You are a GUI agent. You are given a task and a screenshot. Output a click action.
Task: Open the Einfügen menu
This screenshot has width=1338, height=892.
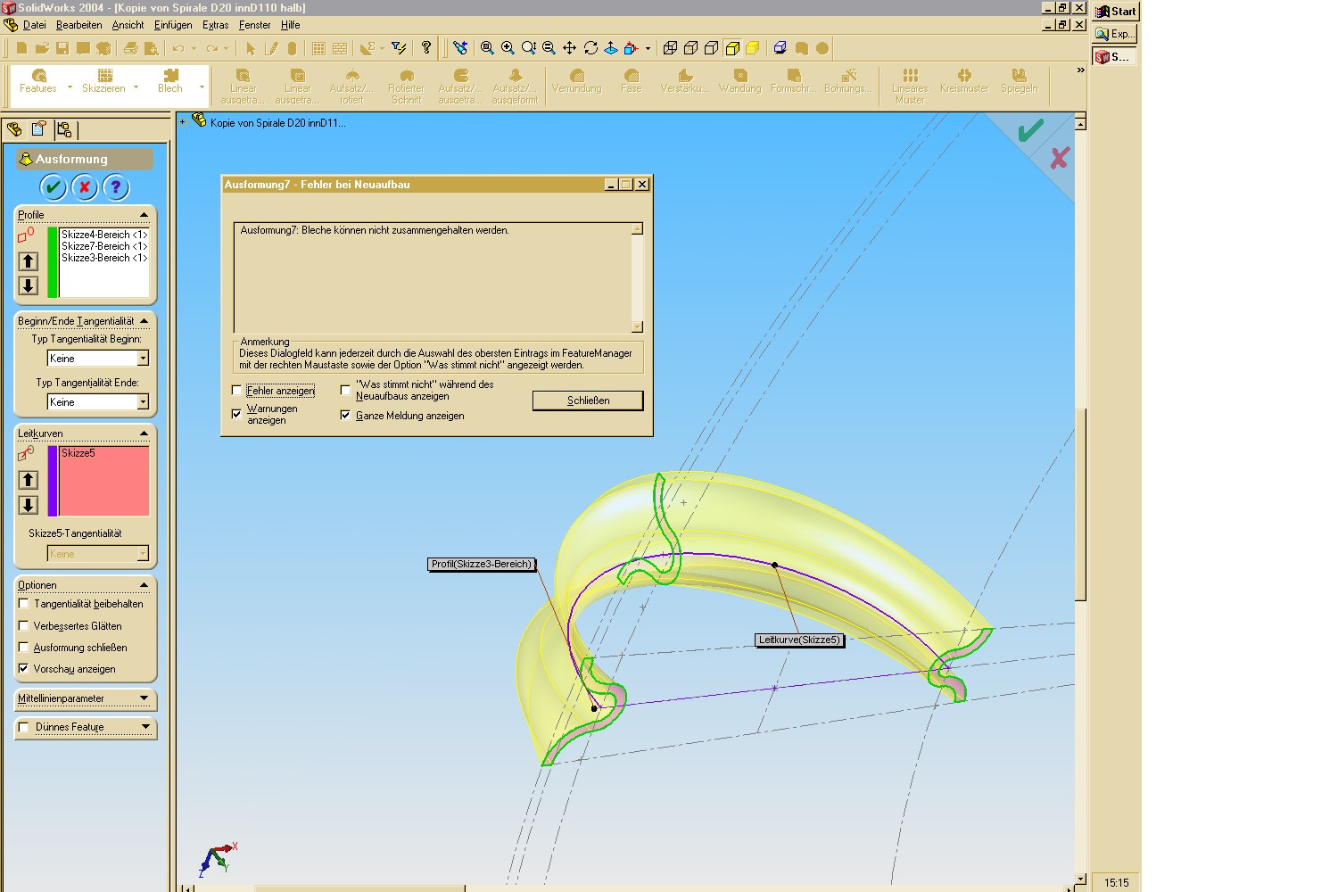pyautogui.click(x=173, y=25)
